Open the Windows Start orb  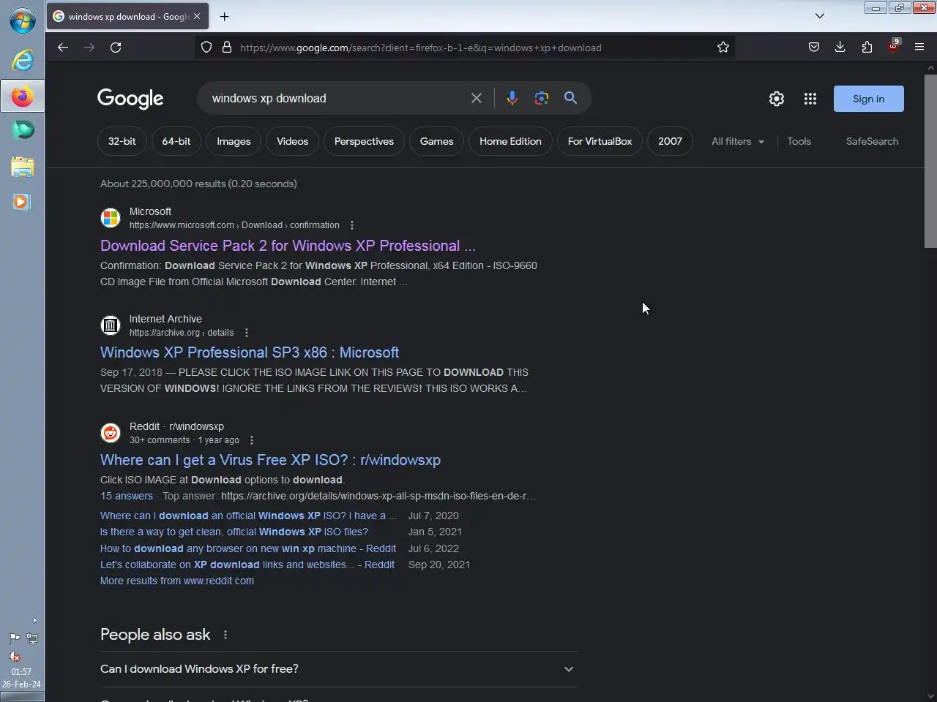[22, 20]
